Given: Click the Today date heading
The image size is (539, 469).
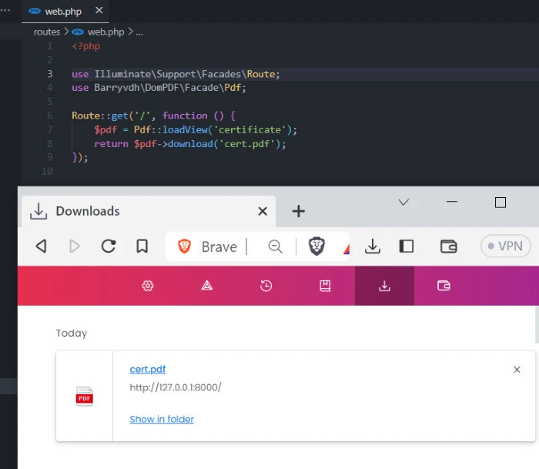Looking at the screenshot, I should pos(72,333).
